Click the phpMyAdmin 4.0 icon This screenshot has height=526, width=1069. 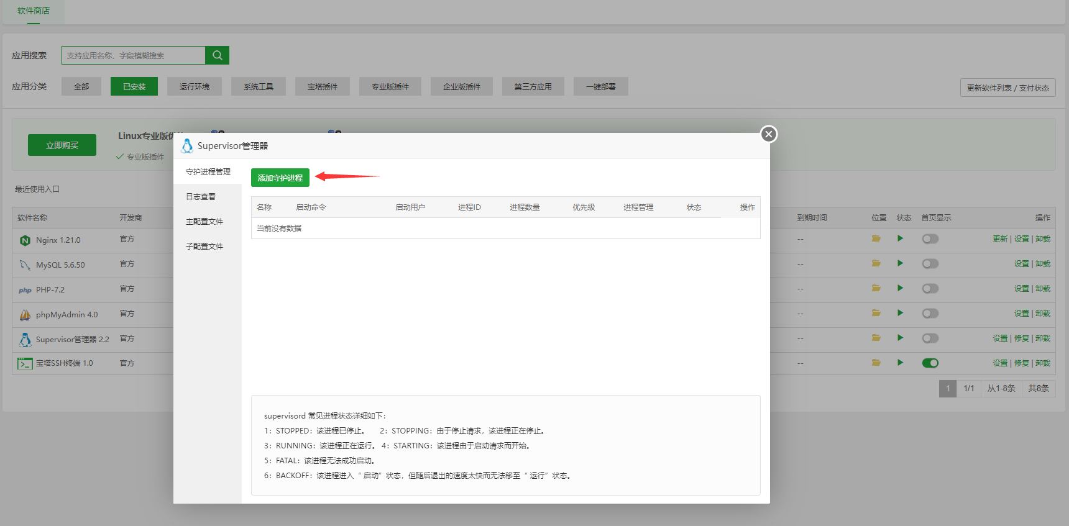pos(25,315)
